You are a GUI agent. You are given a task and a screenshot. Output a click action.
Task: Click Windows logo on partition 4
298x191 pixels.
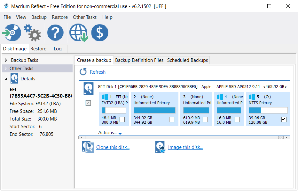(220, 97)
